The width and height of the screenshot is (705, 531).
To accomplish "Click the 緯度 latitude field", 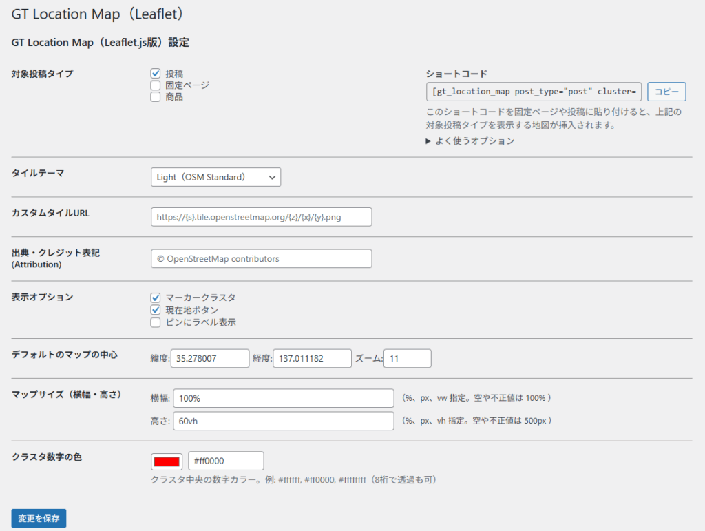I will 209,358.
